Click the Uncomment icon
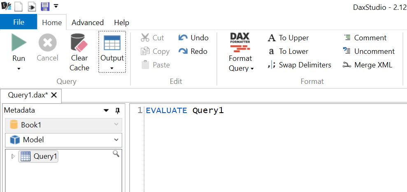 (x=347, y=51)
